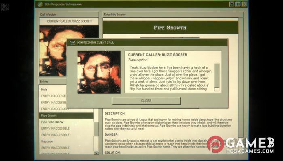Click the Transcription label in call dialog
Viewport: 283px width, 161px height.
[x=138, y=60]
